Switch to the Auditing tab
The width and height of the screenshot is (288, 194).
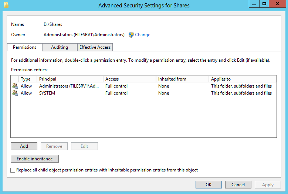pos(60,47)
